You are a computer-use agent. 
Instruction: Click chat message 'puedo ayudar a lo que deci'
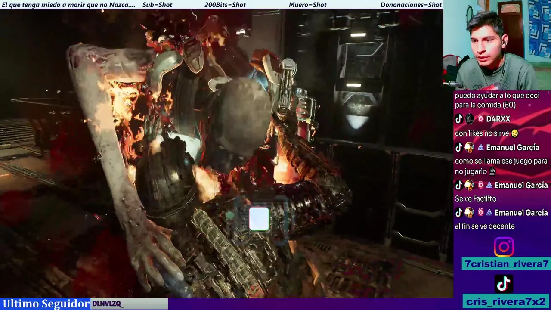coord(497,100)
